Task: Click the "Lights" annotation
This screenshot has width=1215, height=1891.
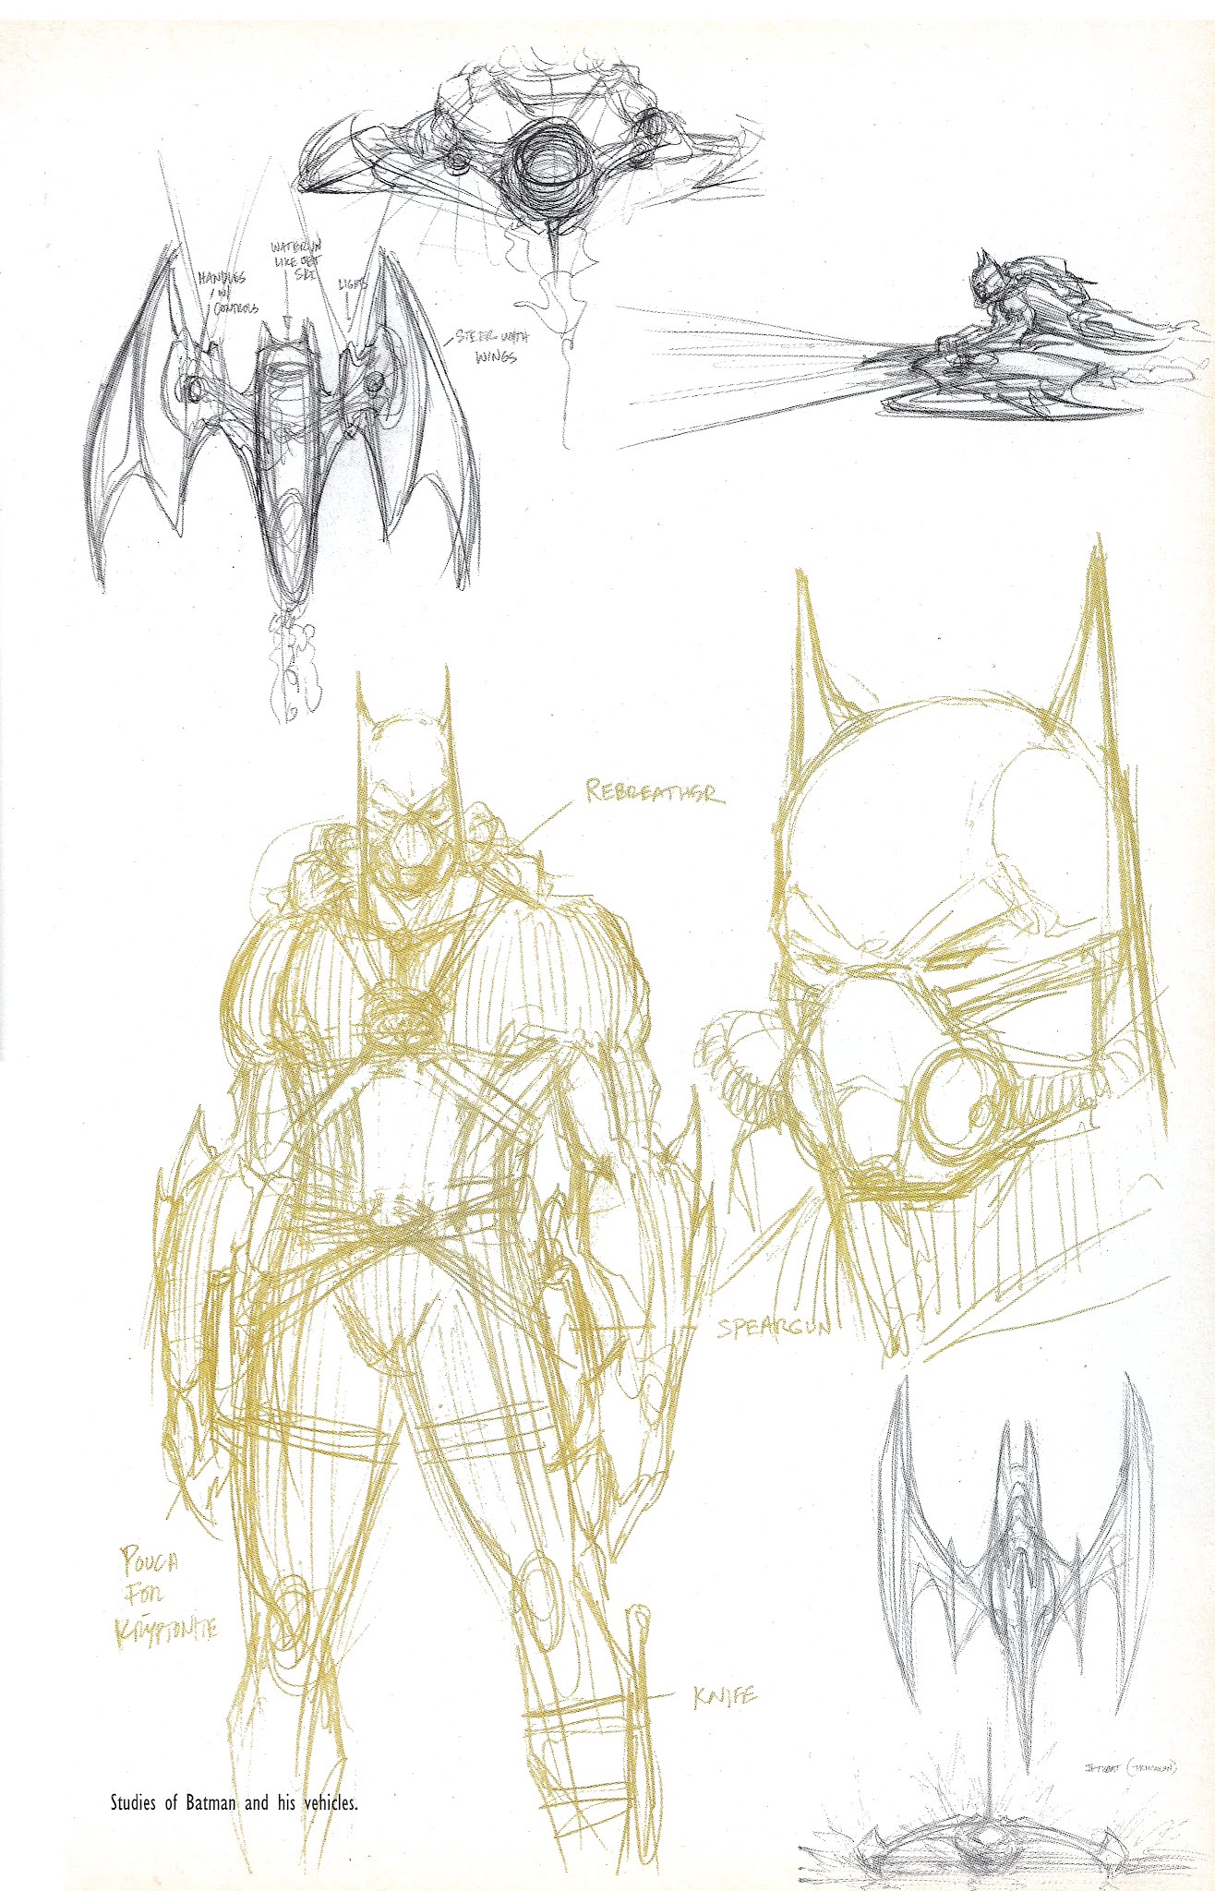Action: (353, 285)
